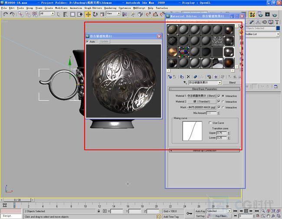Open the Rendering menu
The image size is (282, 219).
coord(110,8)
